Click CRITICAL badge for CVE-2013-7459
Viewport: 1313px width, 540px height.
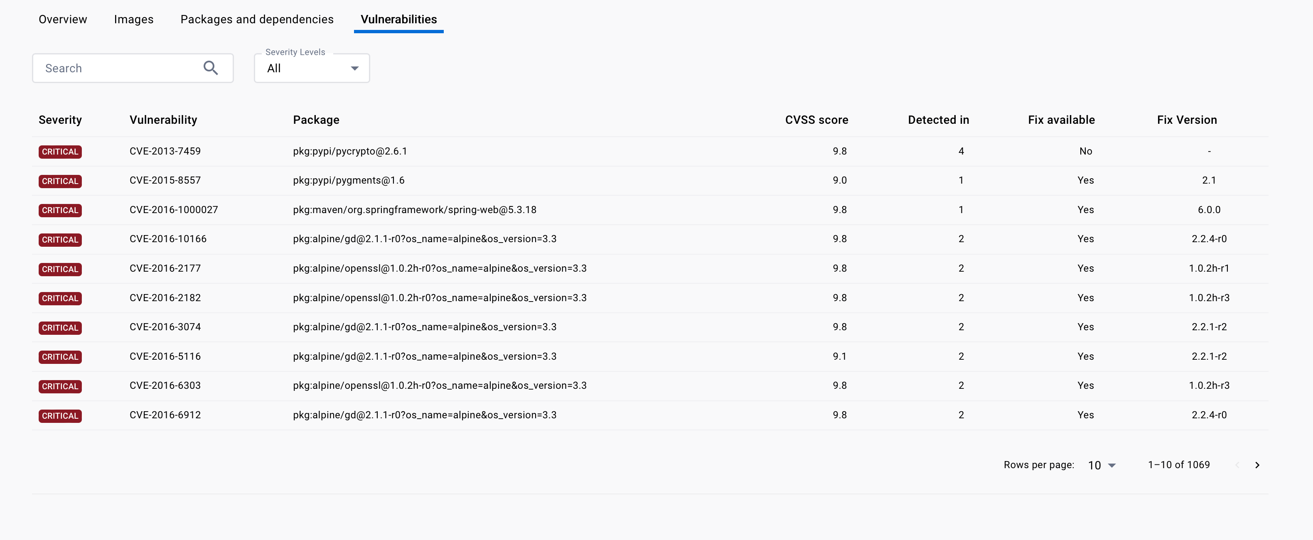(60, 152)
